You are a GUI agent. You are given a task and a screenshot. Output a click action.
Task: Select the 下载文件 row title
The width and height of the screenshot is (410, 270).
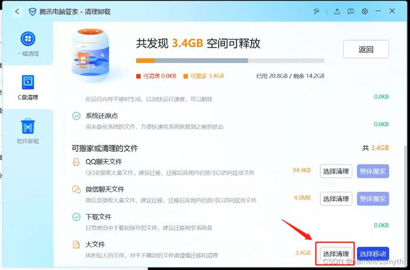click(98, 217)
